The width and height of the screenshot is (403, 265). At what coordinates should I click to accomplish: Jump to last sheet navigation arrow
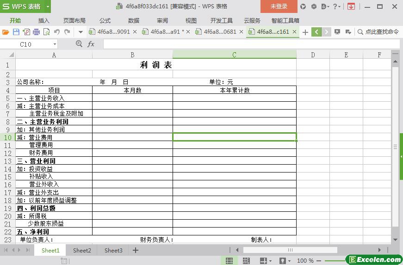28,250
